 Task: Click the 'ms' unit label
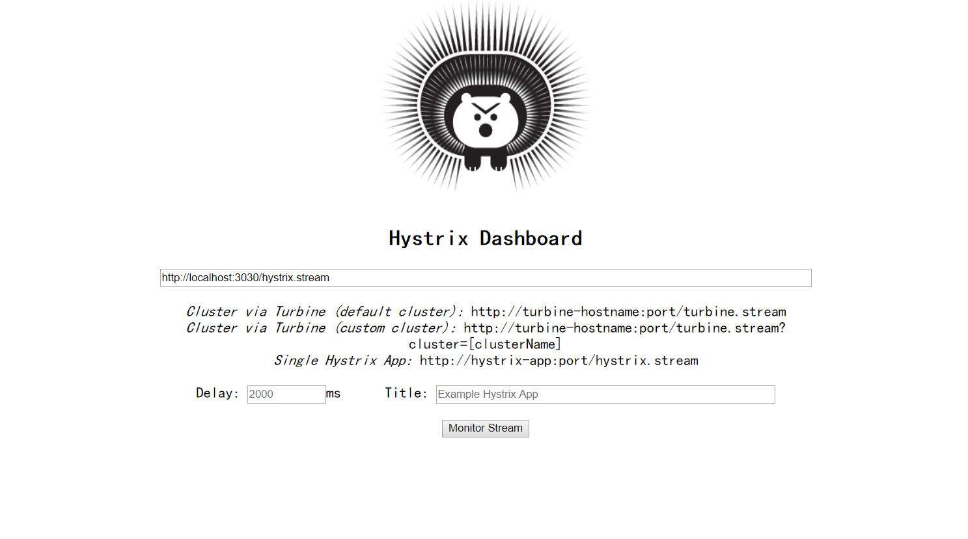click(333, 394)
